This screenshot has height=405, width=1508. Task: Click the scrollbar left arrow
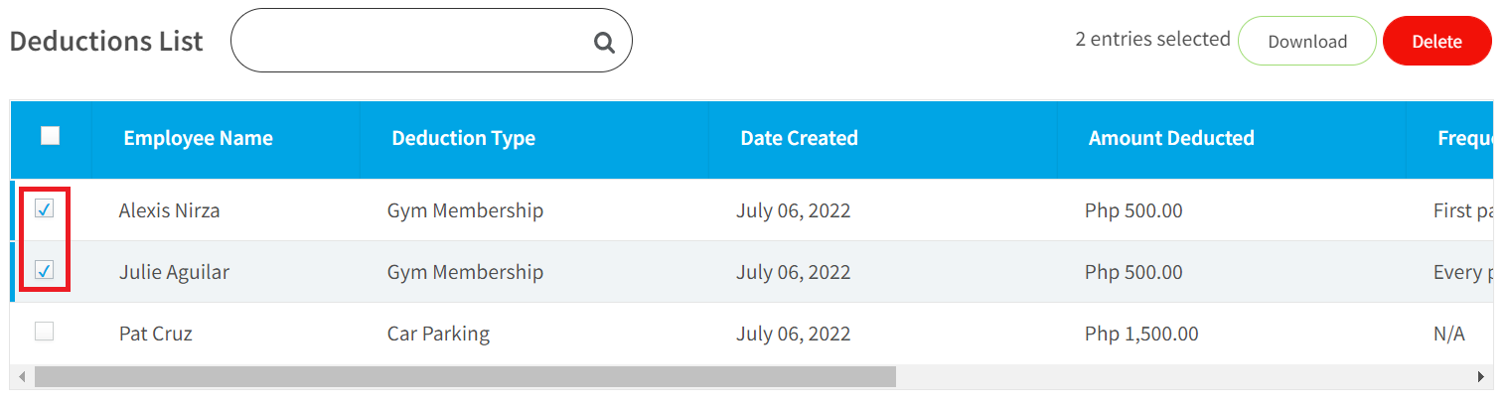coord(21,377)
